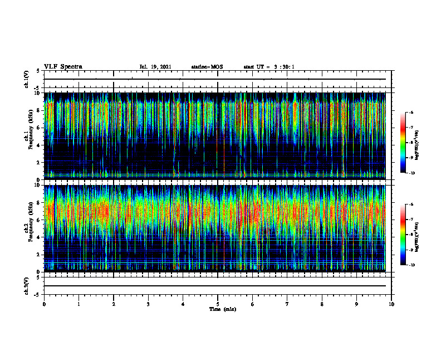
Task: Click the "station=MOS" header label
Action: [x=207, y=67]
